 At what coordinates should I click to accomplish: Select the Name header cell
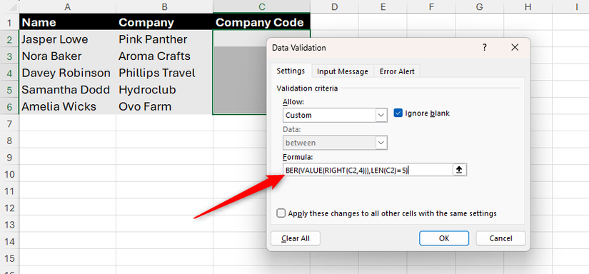[68, 22]
